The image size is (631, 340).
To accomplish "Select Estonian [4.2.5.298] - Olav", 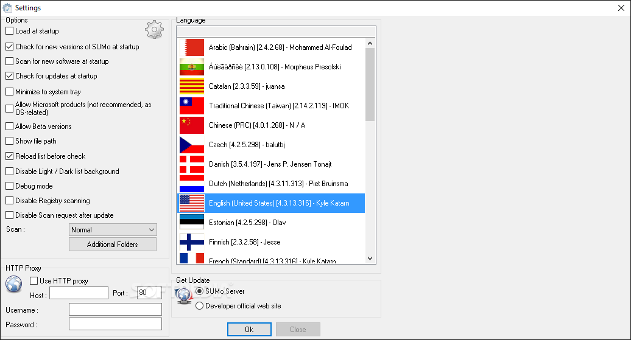I will [x=271, y=223].
